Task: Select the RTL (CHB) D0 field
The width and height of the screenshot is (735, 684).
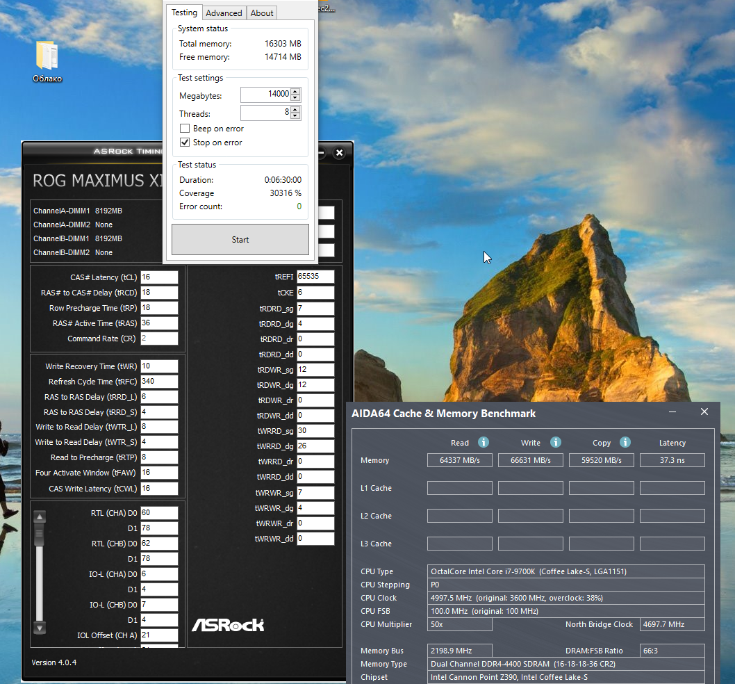Action: click(x=159, y=544)
